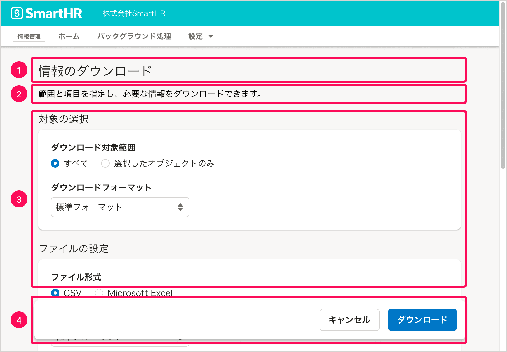Click annotation marker number 1
Image resolution: width=507 pixels, height=352 pixels.
click(19, 70)
